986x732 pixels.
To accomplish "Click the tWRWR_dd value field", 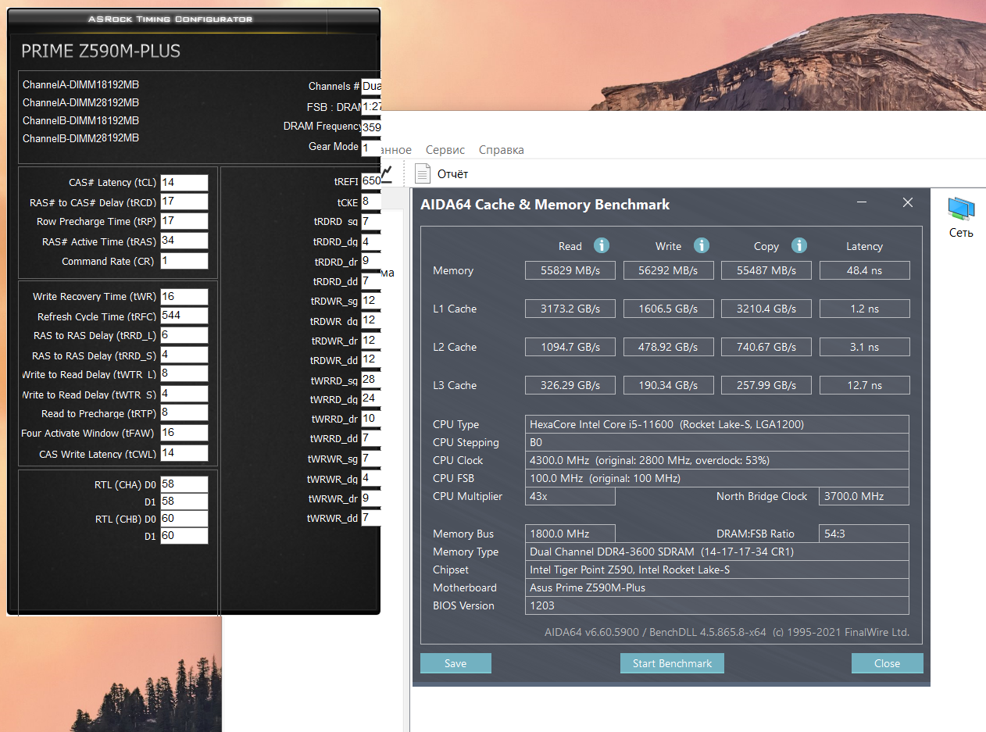I will pyautogui.click(x=371, y=518).
